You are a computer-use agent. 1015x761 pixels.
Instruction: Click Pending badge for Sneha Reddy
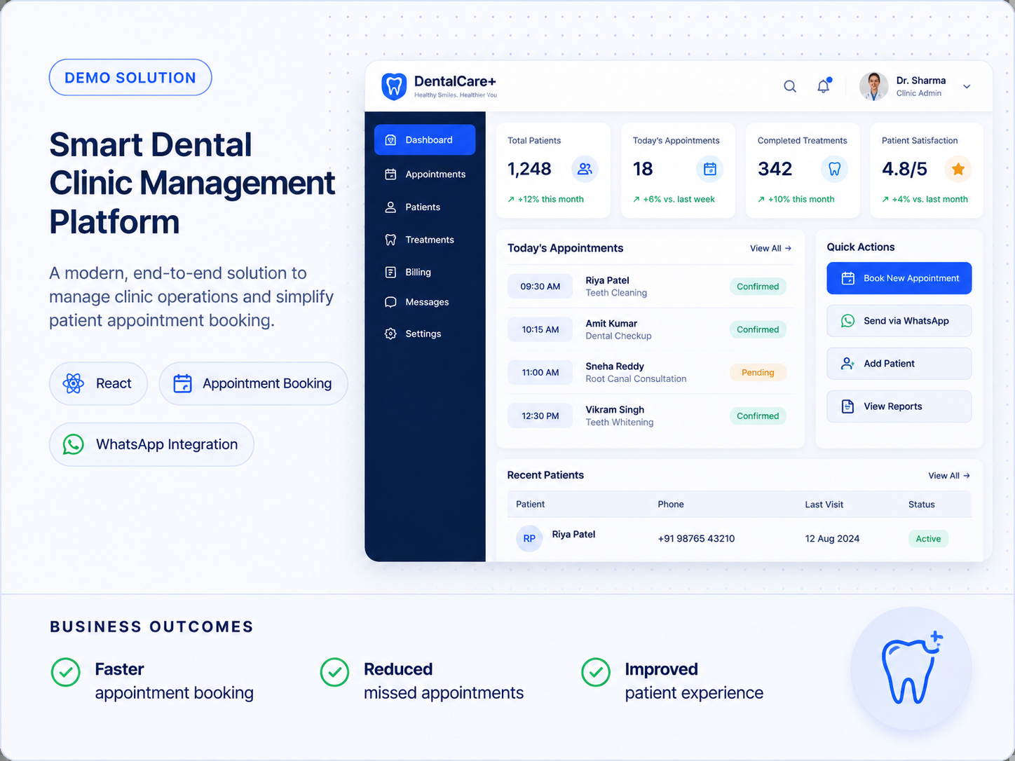(758, 373)
